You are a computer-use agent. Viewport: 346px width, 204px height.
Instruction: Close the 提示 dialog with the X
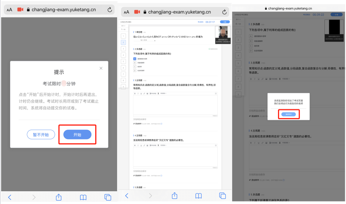coord(101,68)
